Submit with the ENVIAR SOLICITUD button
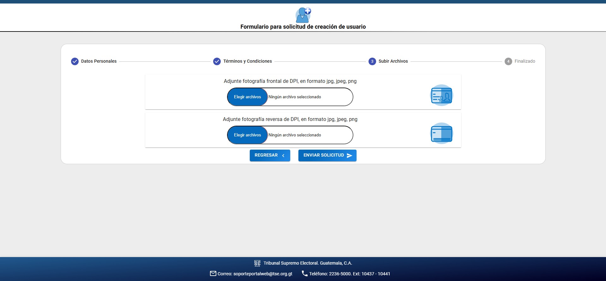Image resolution: width=606 pixels, height=281 pixels. [x=327, y=155]
